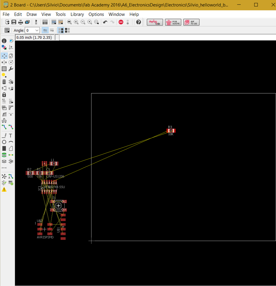Screen dimensions: 276x286
Task: Open the View menu
Action: coord(46,14)
